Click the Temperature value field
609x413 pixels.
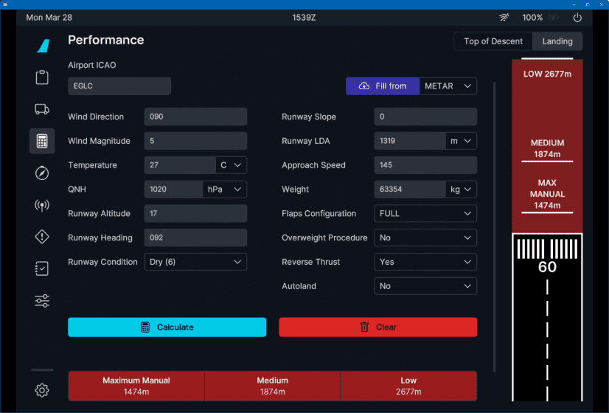pyautogui.click(x=180, y=165)
